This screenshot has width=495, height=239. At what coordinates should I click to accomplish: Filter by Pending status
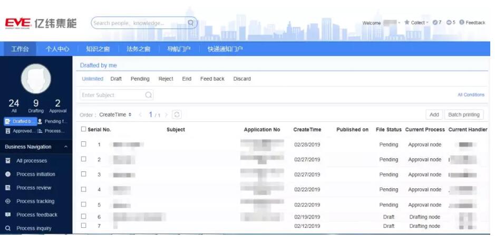click(140, 79)
